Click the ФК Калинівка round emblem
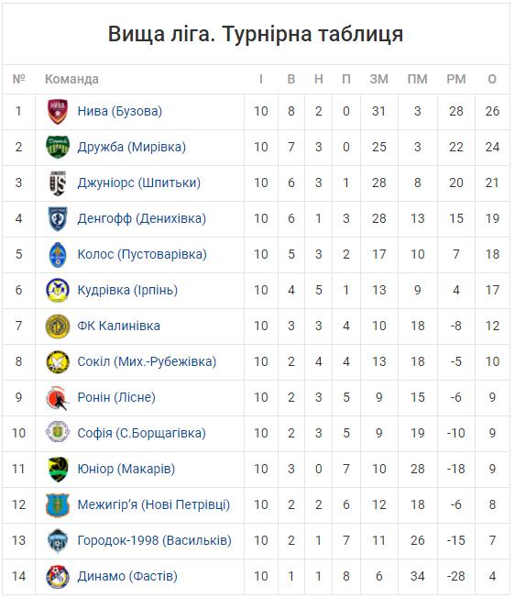The image size is (515, 598). point(58,327)
